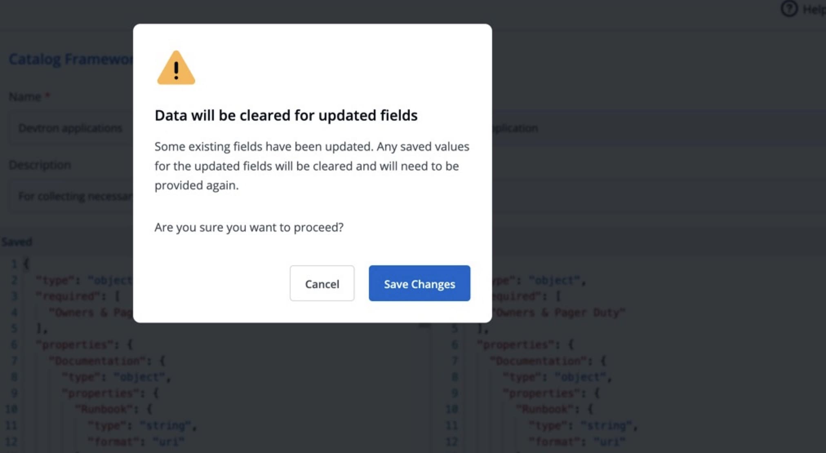Click the 'Some existing fields' message paragraph
This screenshot has height=453, width=826.
312,166
